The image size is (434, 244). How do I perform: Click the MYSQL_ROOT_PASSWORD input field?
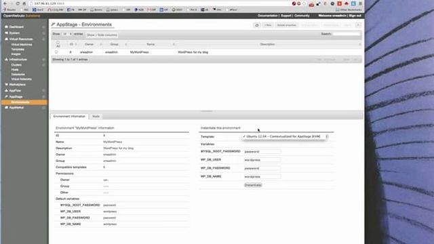point(262,152)
